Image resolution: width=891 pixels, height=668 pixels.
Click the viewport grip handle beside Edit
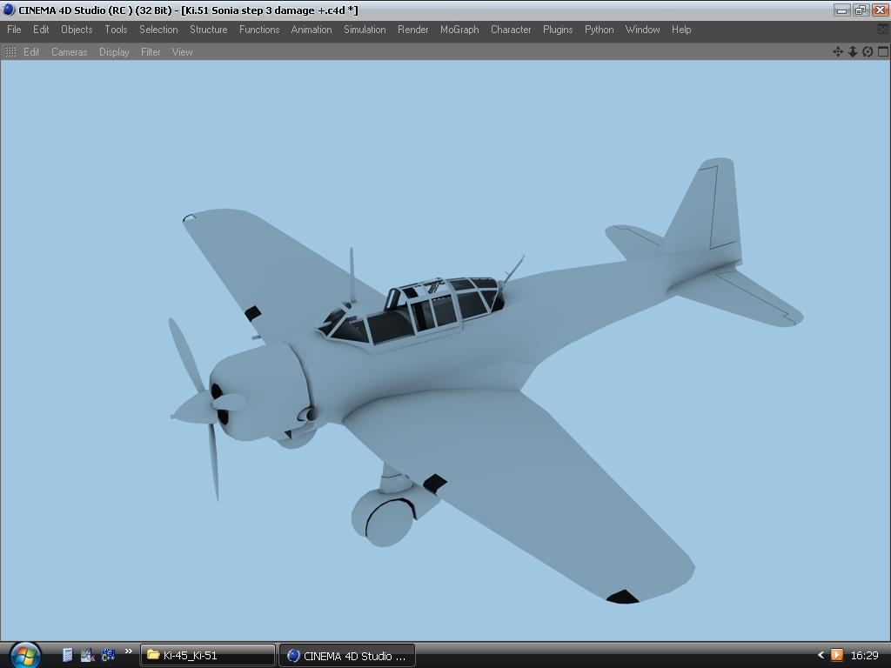pos(10,52)
